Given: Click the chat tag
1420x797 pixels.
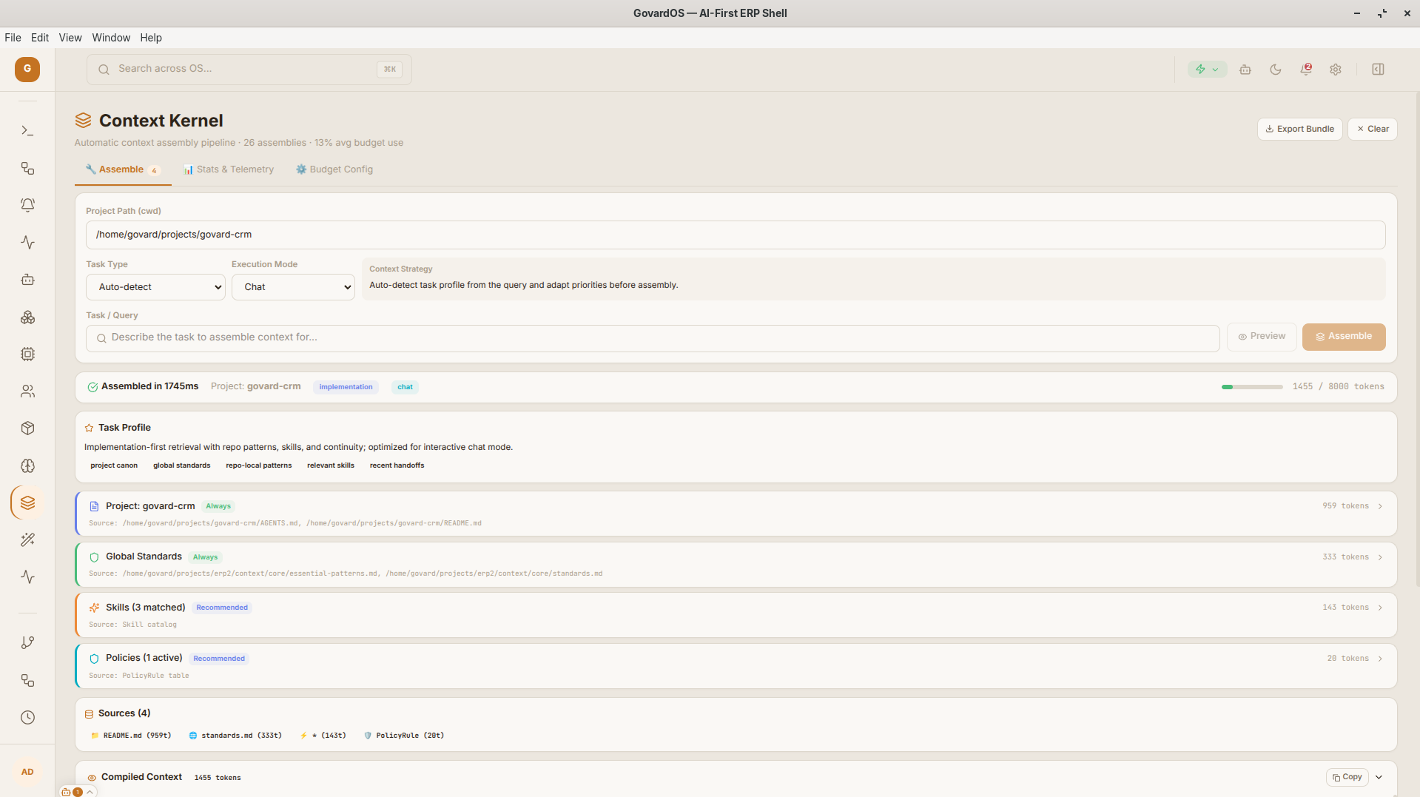Looking at the screenshot, I should (405, 387).
